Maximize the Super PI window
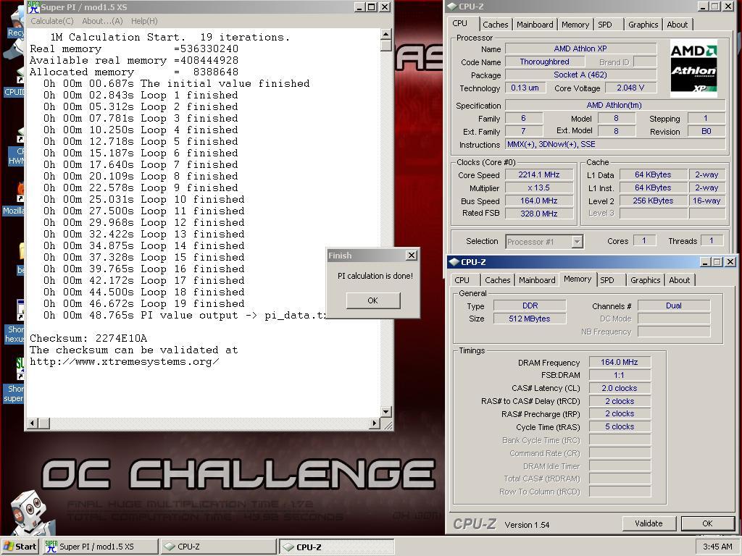742x556 pixels. tap(372, 7)
